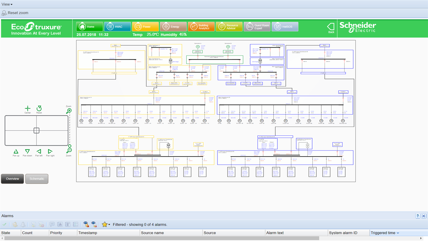Select the Overview view button
The width and height of the screenshot is (428, 241).
(13, 179)
